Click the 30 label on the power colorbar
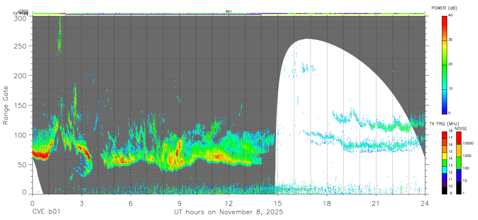This screenshot has height=220, width=478. [x=450, y=40]
